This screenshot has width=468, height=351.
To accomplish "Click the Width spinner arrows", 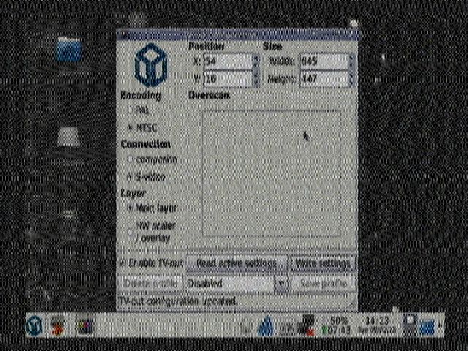I will pyautogui.click(x=352, y=61).
